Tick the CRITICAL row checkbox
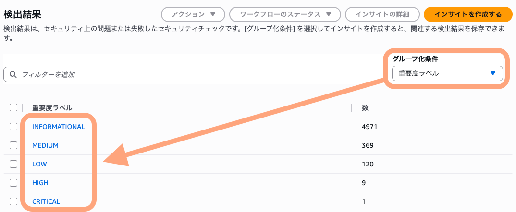This screenshot has height=212, width=516. coord(13,201)
